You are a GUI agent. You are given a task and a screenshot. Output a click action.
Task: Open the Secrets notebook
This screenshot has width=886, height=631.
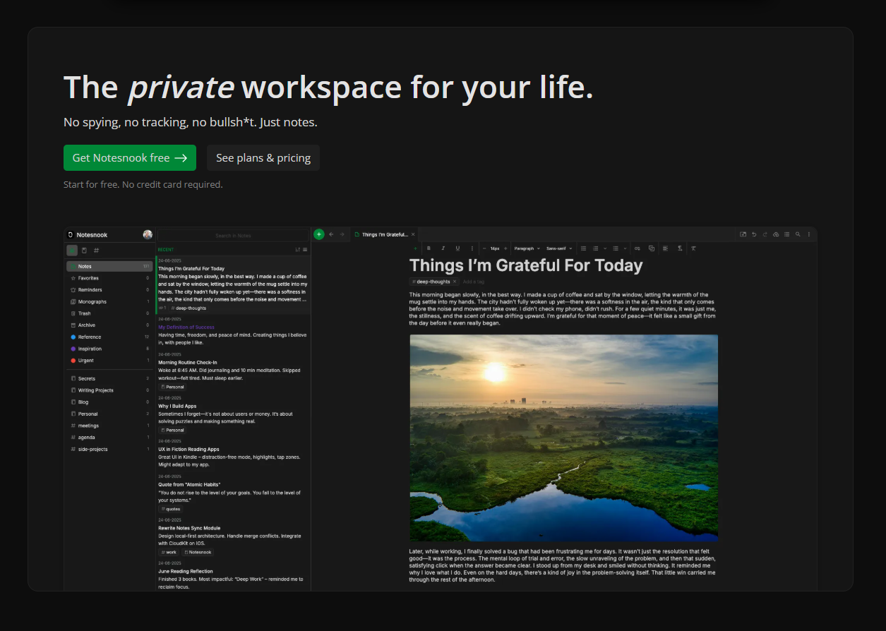point(109,379)
